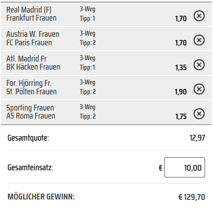214x208 pixels.
Task: Remove the Atl. Madrid Fr bet
Action: pyautogui.click(x=199, y=65)
